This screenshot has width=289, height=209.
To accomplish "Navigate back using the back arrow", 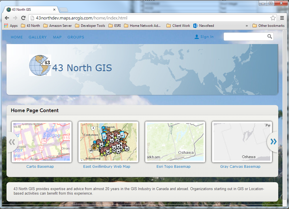I will 7,18.
